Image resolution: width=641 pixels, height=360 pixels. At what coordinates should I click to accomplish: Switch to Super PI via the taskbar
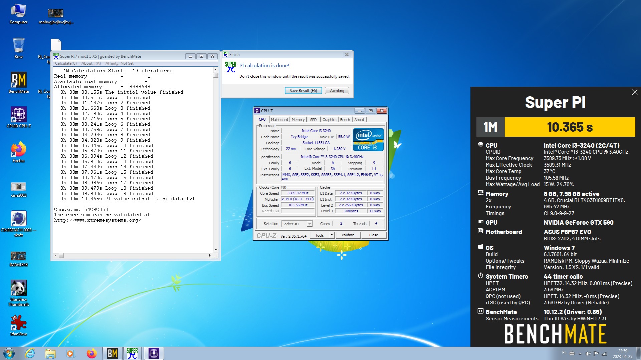(x=132, y=353)
